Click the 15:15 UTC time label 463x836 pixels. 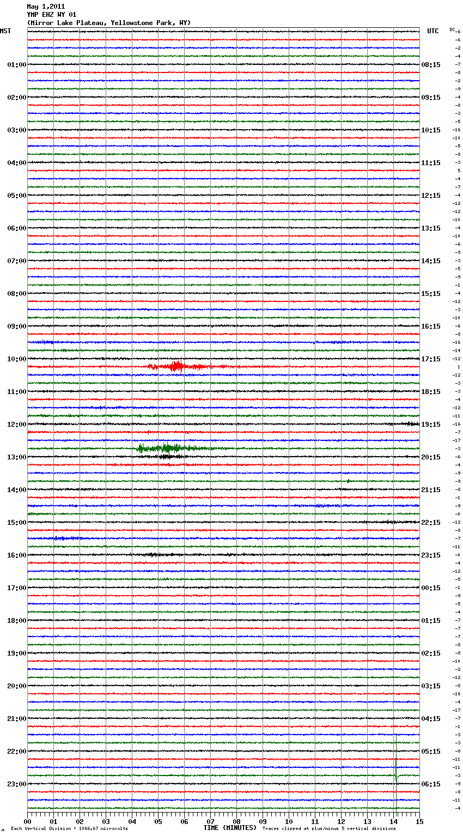point(431,294)
